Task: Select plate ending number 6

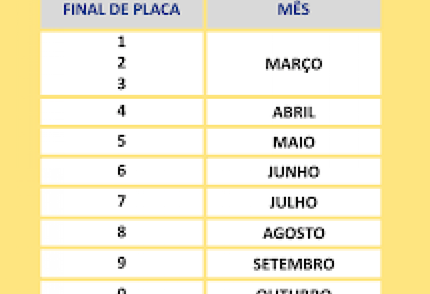Action: pyautogui.click(x=122, y=171)
